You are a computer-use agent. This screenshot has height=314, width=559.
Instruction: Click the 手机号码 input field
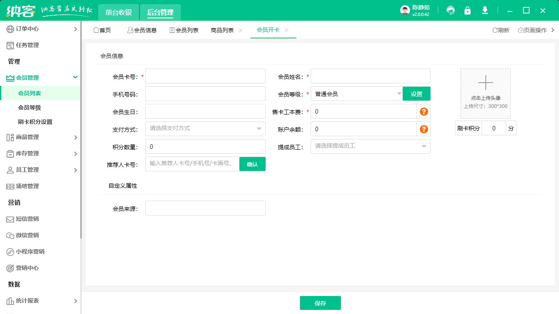(205, 94)
